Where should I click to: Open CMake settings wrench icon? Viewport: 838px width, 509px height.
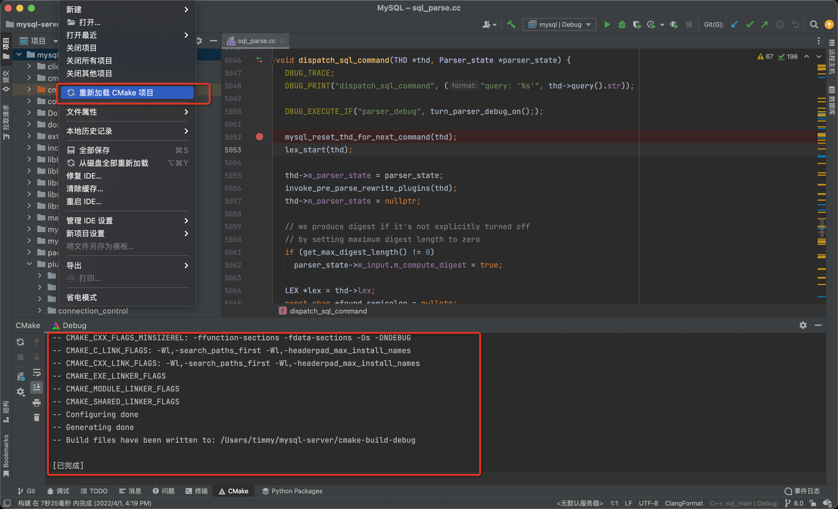(20, 376)
